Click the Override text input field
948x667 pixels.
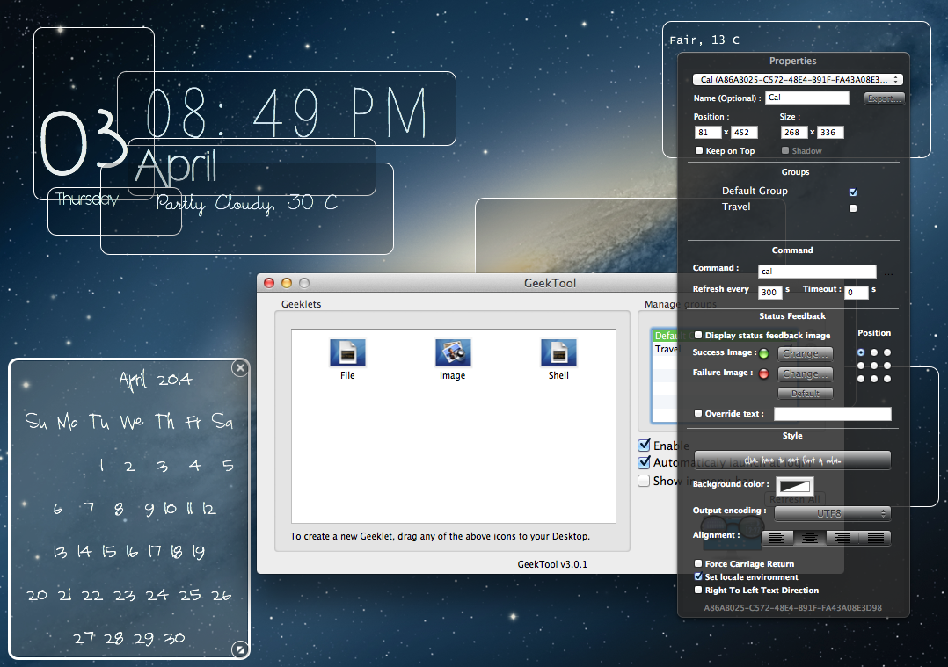(833, 413)
